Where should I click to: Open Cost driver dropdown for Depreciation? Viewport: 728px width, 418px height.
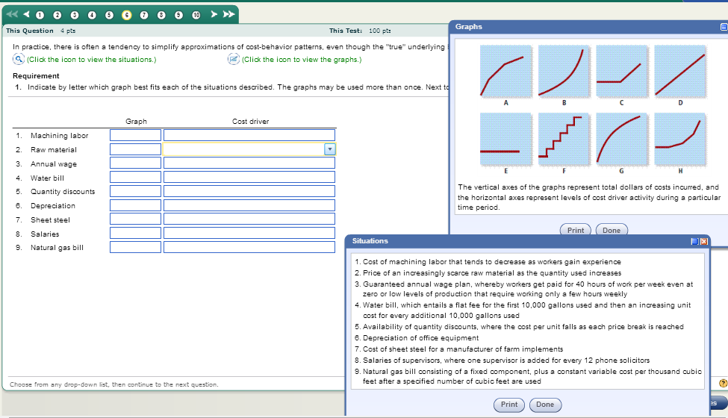249,205
